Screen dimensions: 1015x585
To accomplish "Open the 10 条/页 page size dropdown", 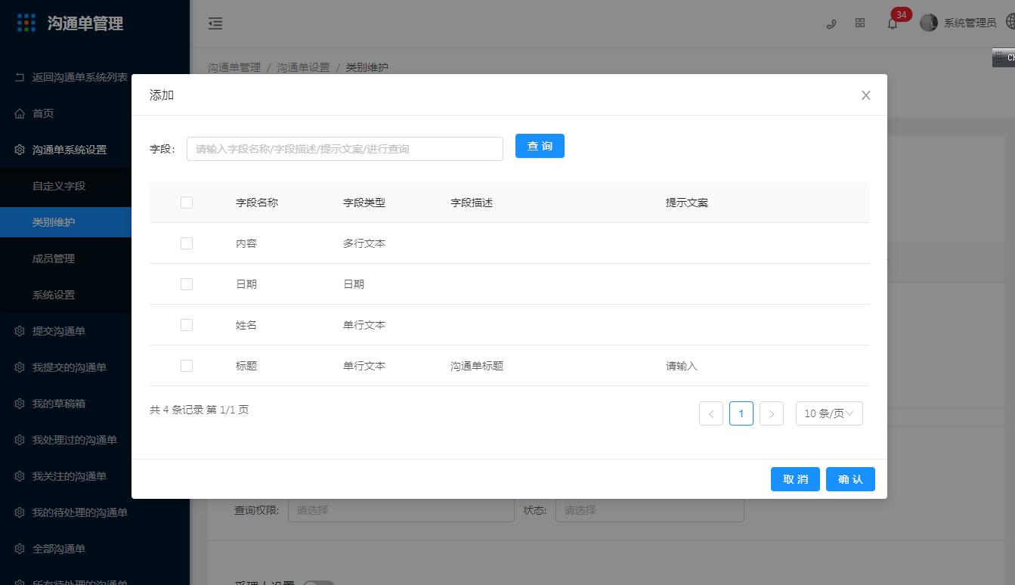I will [829, 413].
